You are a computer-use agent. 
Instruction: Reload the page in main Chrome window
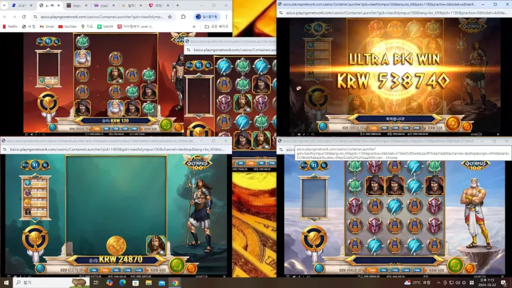coord(24,17)
